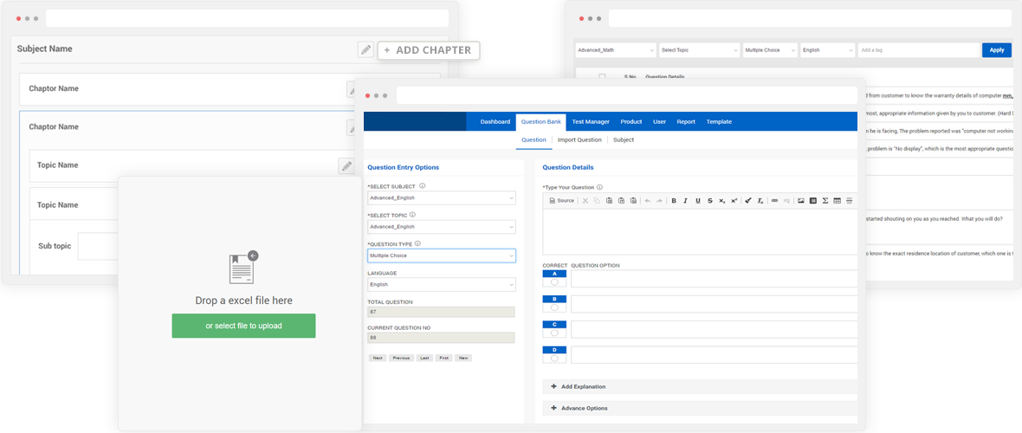The image size is (1022, 433).
Task: Open the Report menu tab
Action: (x=686, y=121)
